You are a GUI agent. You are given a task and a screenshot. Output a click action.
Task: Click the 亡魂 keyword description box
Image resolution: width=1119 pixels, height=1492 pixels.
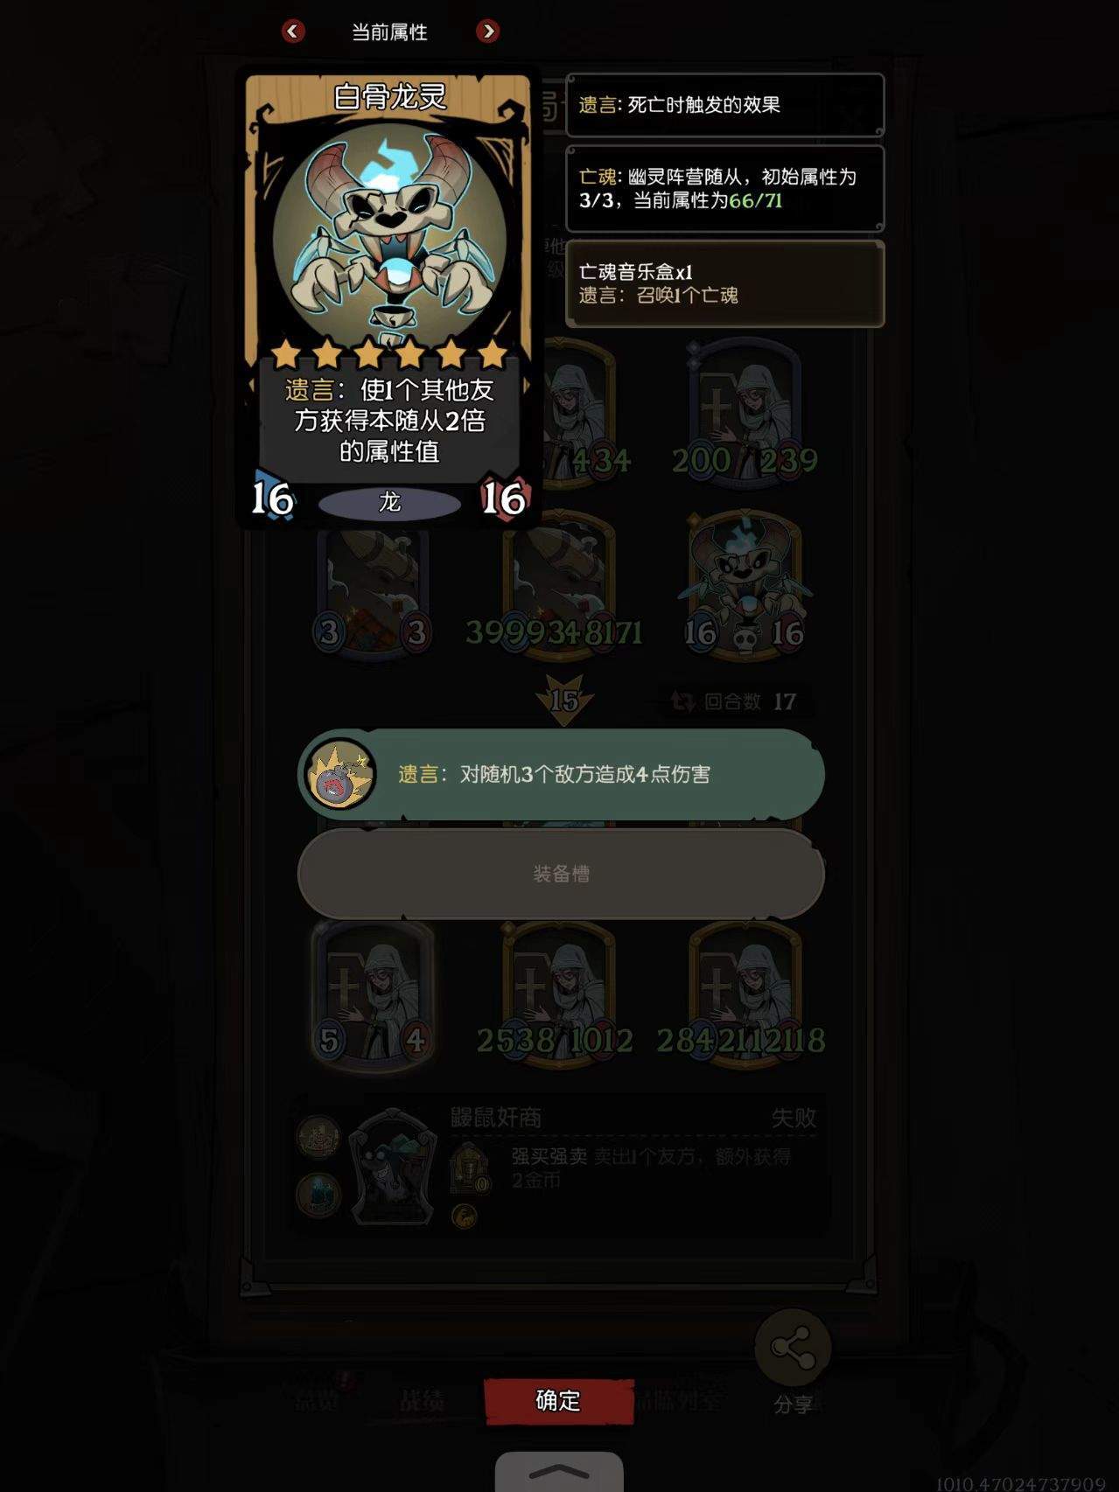tap(725, 189)
